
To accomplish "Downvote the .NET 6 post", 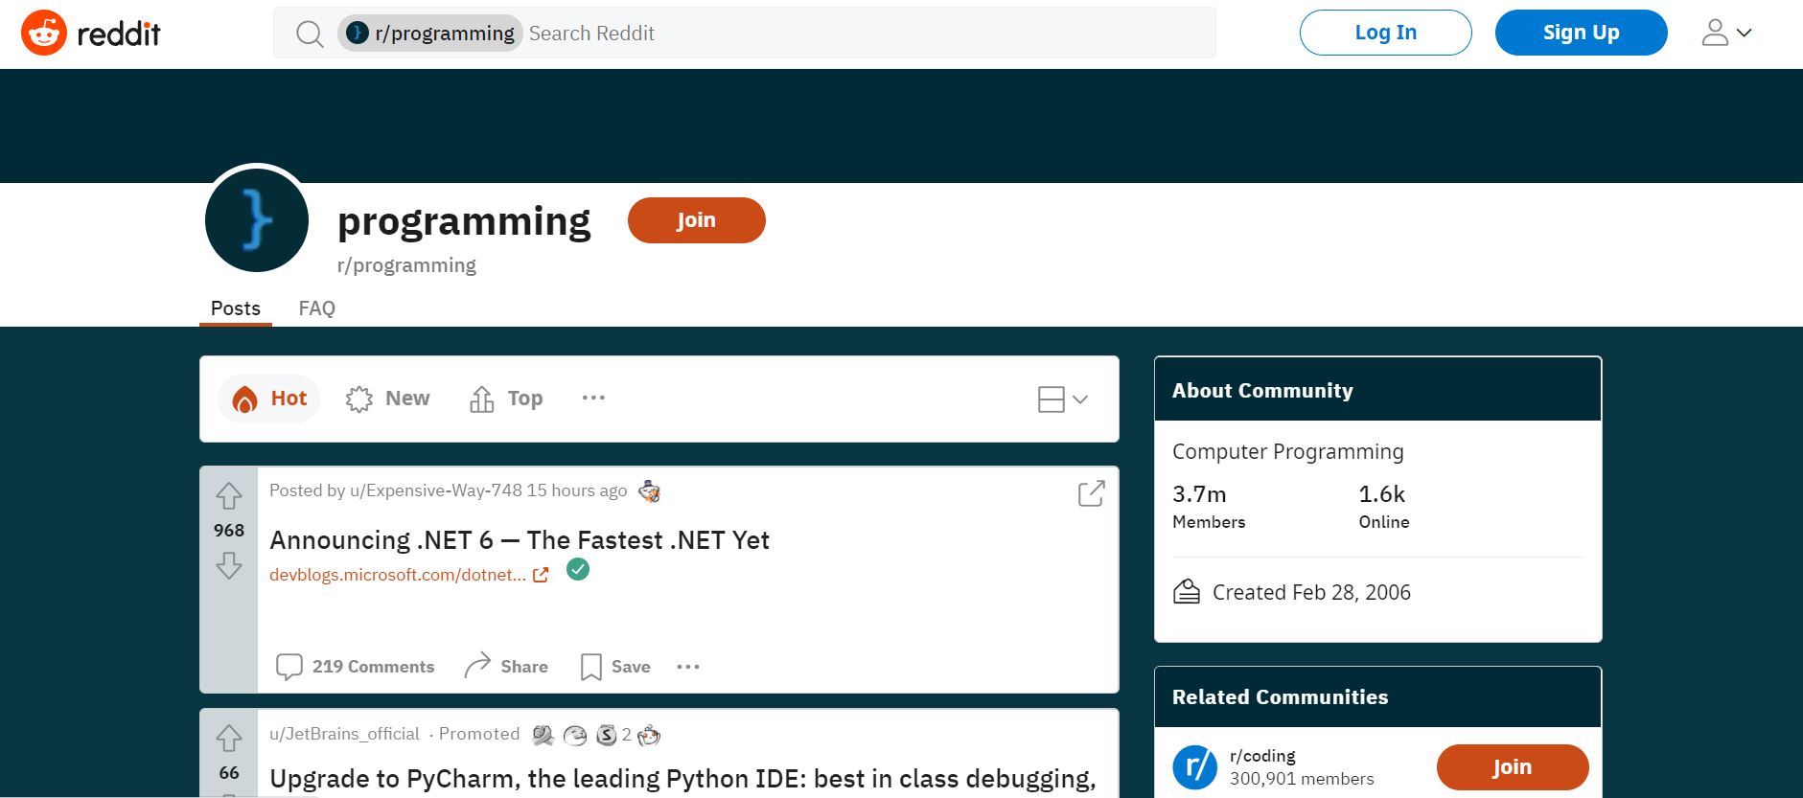I will [x=229, y=566].
